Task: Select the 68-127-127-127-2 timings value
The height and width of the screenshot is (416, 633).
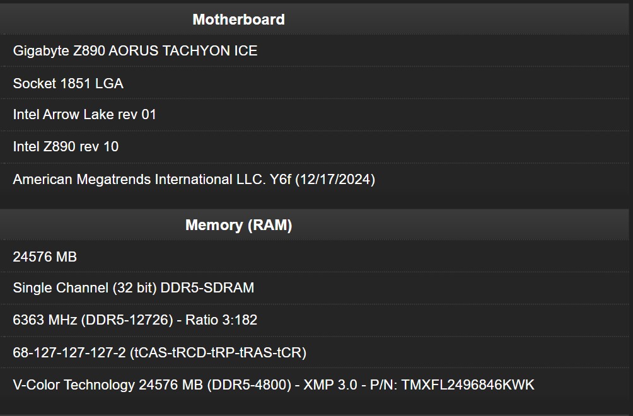Action: coord(69,353)
